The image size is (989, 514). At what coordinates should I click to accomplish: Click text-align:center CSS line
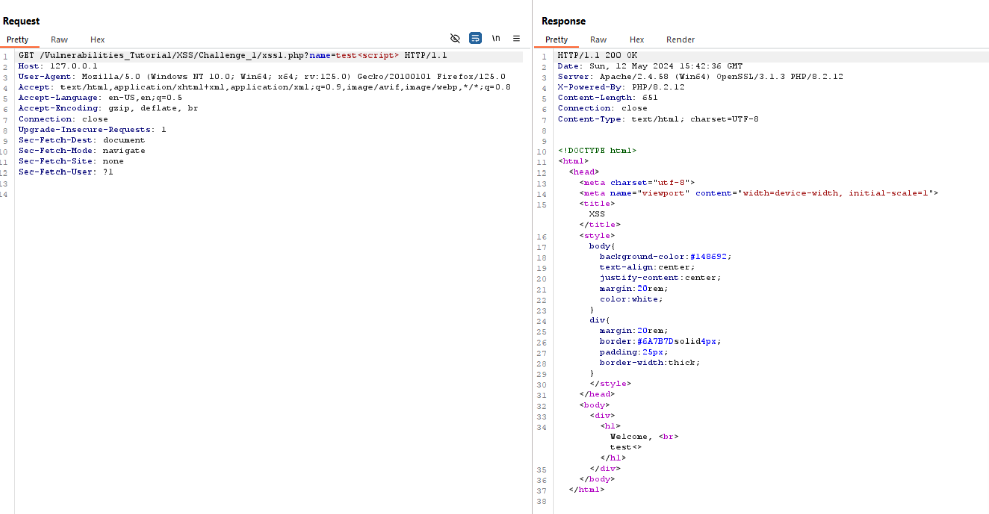click(x=647, y=267)
